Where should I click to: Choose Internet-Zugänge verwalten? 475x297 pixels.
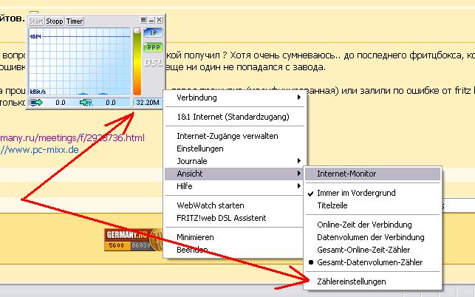pyautogui.click(x=234, y=136)
